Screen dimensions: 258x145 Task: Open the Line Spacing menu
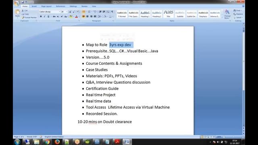tap(100, 17)
